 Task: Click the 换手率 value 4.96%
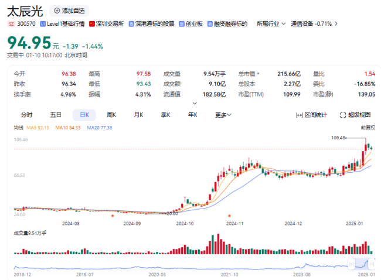[x=68, y=94]
